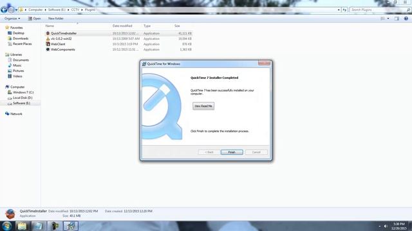Select Computer in the navigation pane
412x231 pixels.
pyautogui.click(x=17, y=87)
